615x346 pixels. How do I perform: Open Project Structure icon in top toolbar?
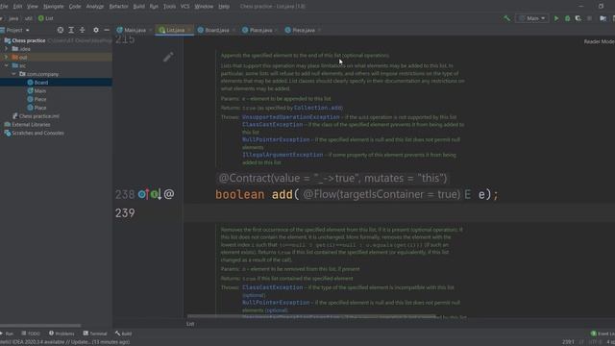tap(603, 18)
